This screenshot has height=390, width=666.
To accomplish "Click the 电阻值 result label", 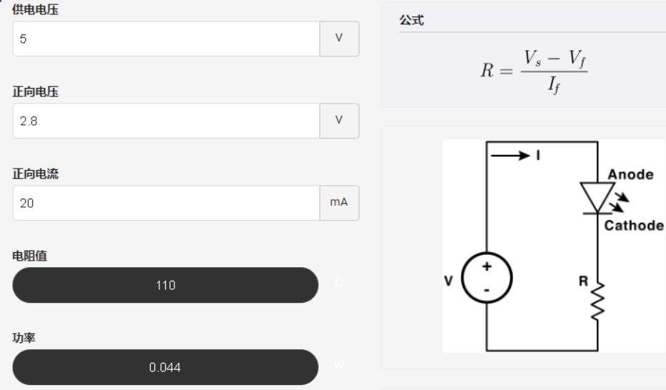I will tap(29, 256).
